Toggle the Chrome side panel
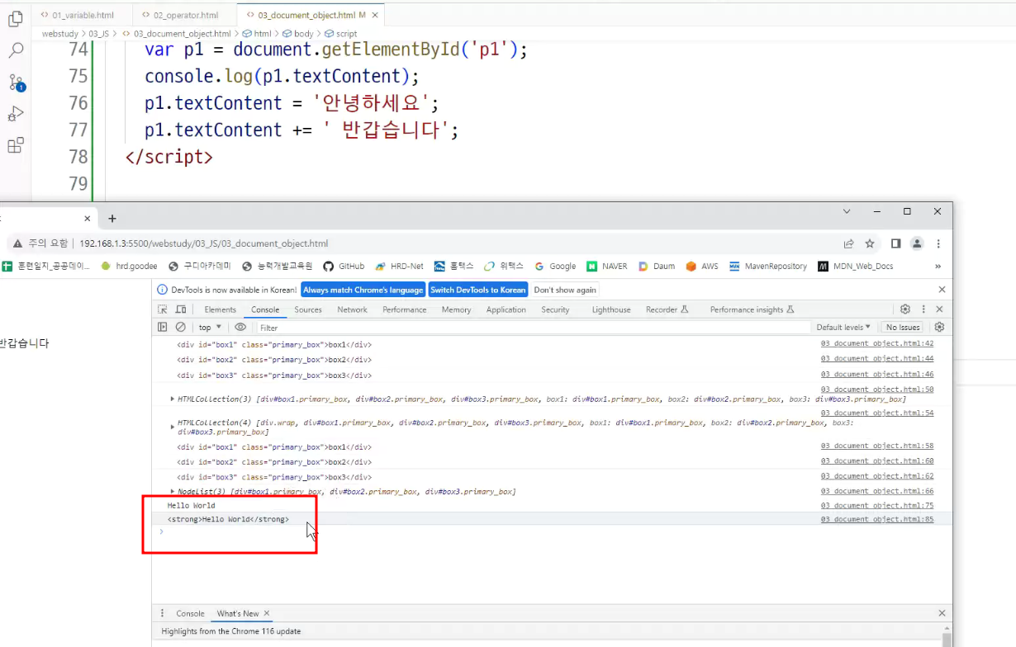Image resolution: width=1016 pixels, height=647 pixels. 895,243
